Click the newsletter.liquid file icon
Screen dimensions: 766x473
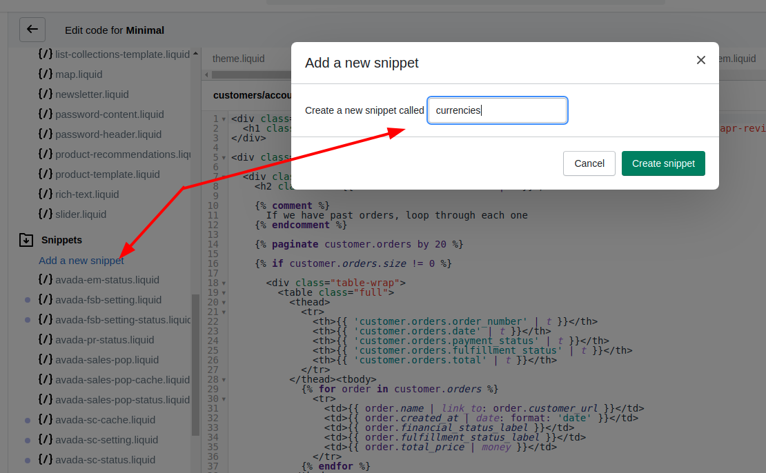coord(46,94)
